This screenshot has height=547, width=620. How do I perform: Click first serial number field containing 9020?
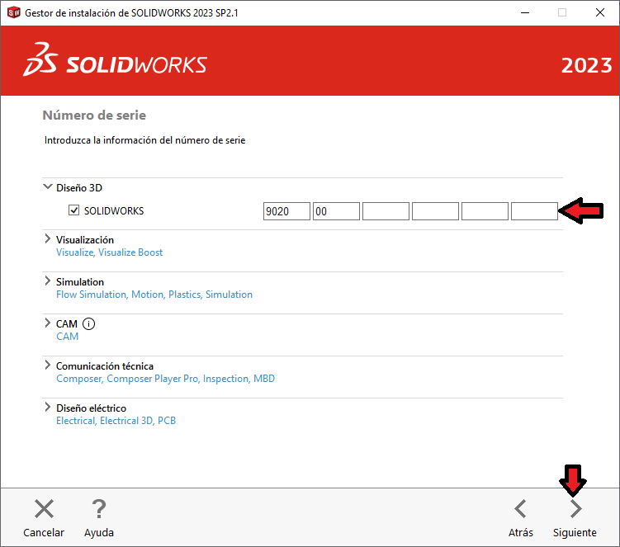(x=286, y=211)
